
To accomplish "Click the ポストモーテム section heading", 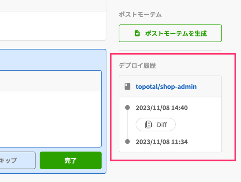I will click(x=140, y=15).
